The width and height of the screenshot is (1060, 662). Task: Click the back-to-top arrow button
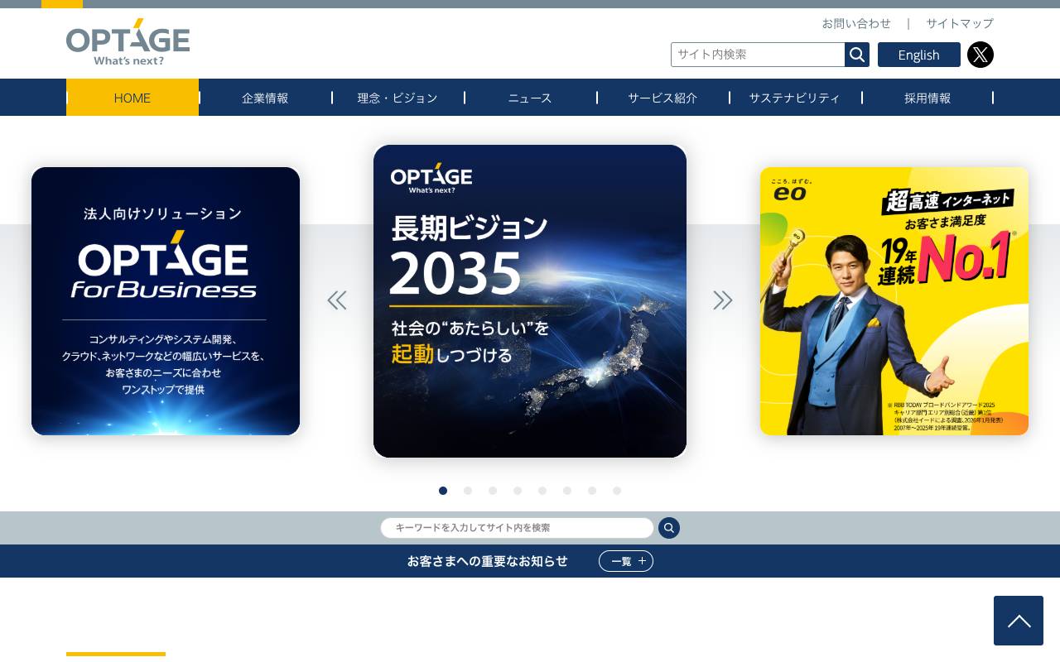tap(1019, 621)
